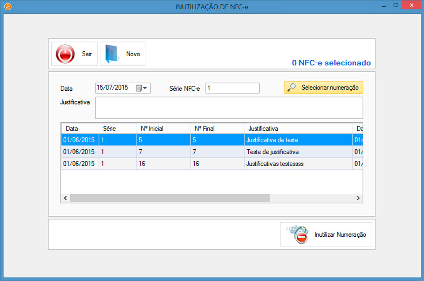
Task: Click the 15/07/2015 date value
Action: coord(112,88)
